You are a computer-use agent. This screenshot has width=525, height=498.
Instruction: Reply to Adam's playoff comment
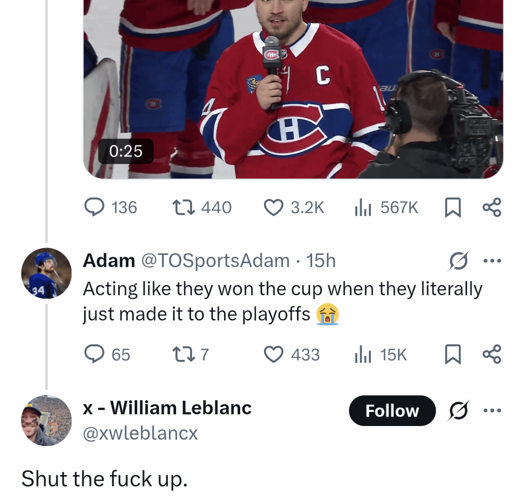tap(95, 354)
